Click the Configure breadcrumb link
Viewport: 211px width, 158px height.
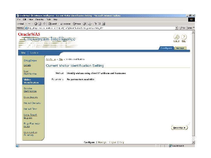tap(51, 59)
